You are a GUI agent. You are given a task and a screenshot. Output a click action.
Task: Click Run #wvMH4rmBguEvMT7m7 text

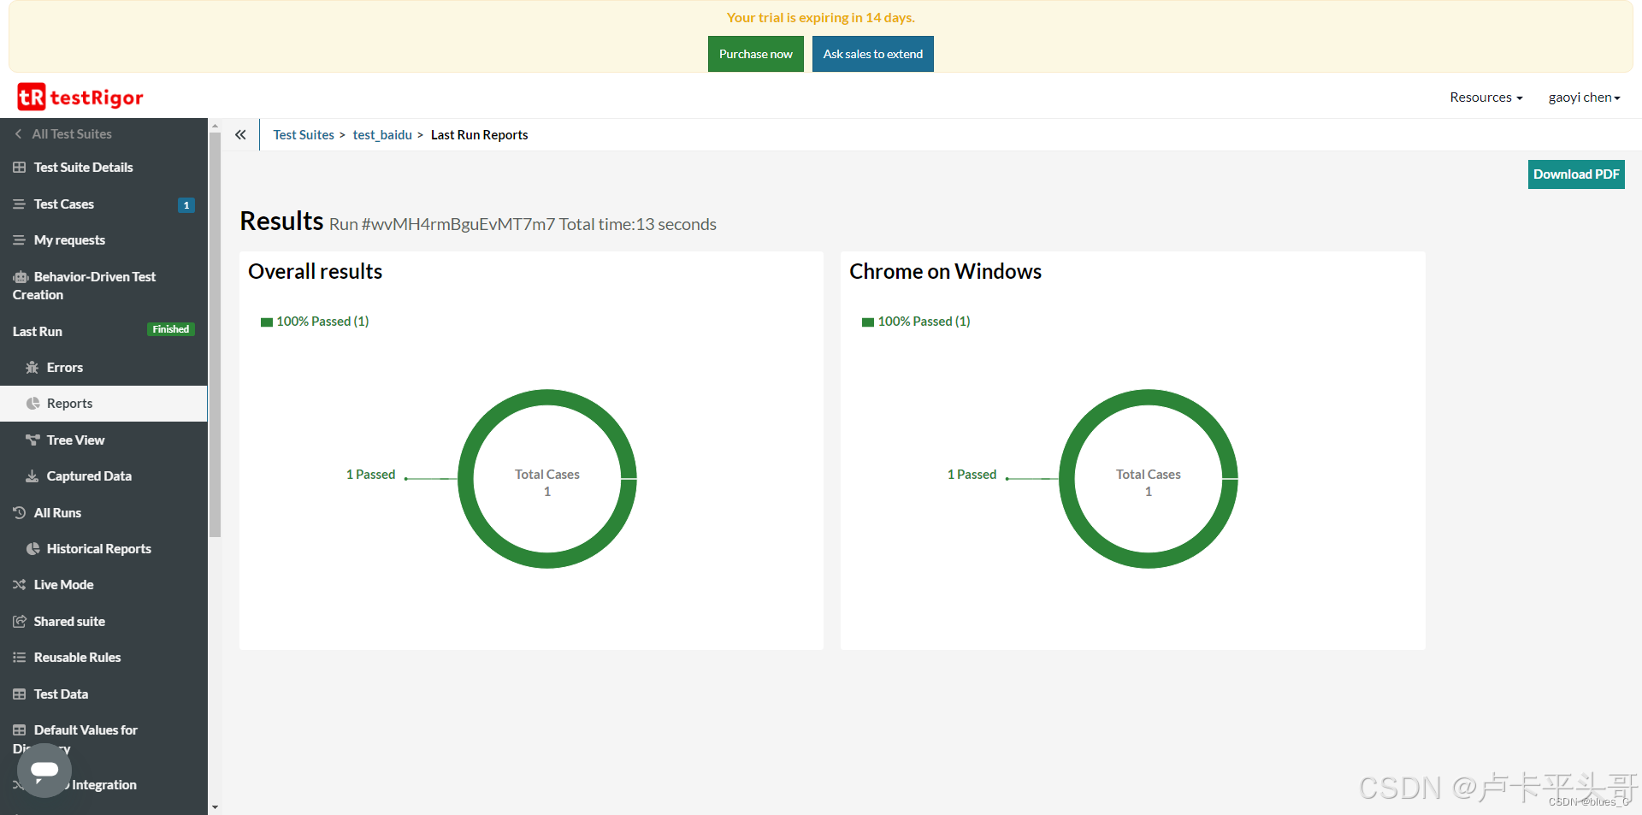pos(442,225)
